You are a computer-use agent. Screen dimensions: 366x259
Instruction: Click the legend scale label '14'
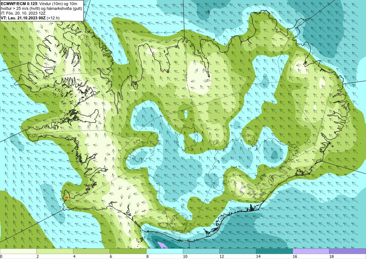(x=258, y=256)
